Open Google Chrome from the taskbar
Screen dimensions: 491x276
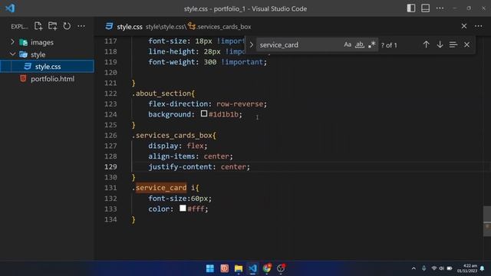[267, 268]
